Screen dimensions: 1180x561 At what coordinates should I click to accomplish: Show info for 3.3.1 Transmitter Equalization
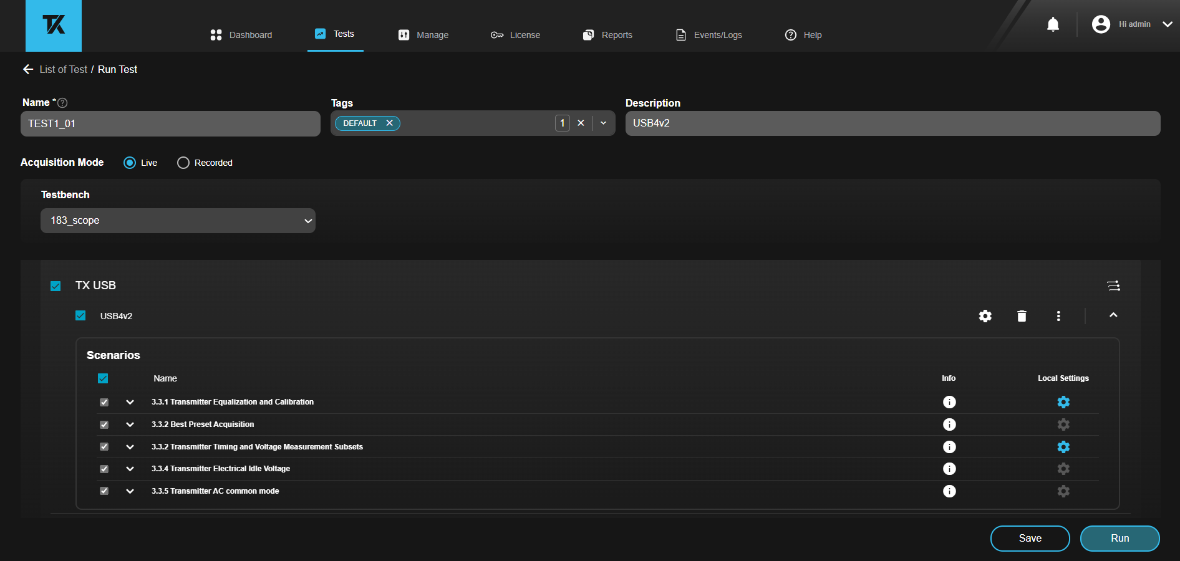point(949,402)
